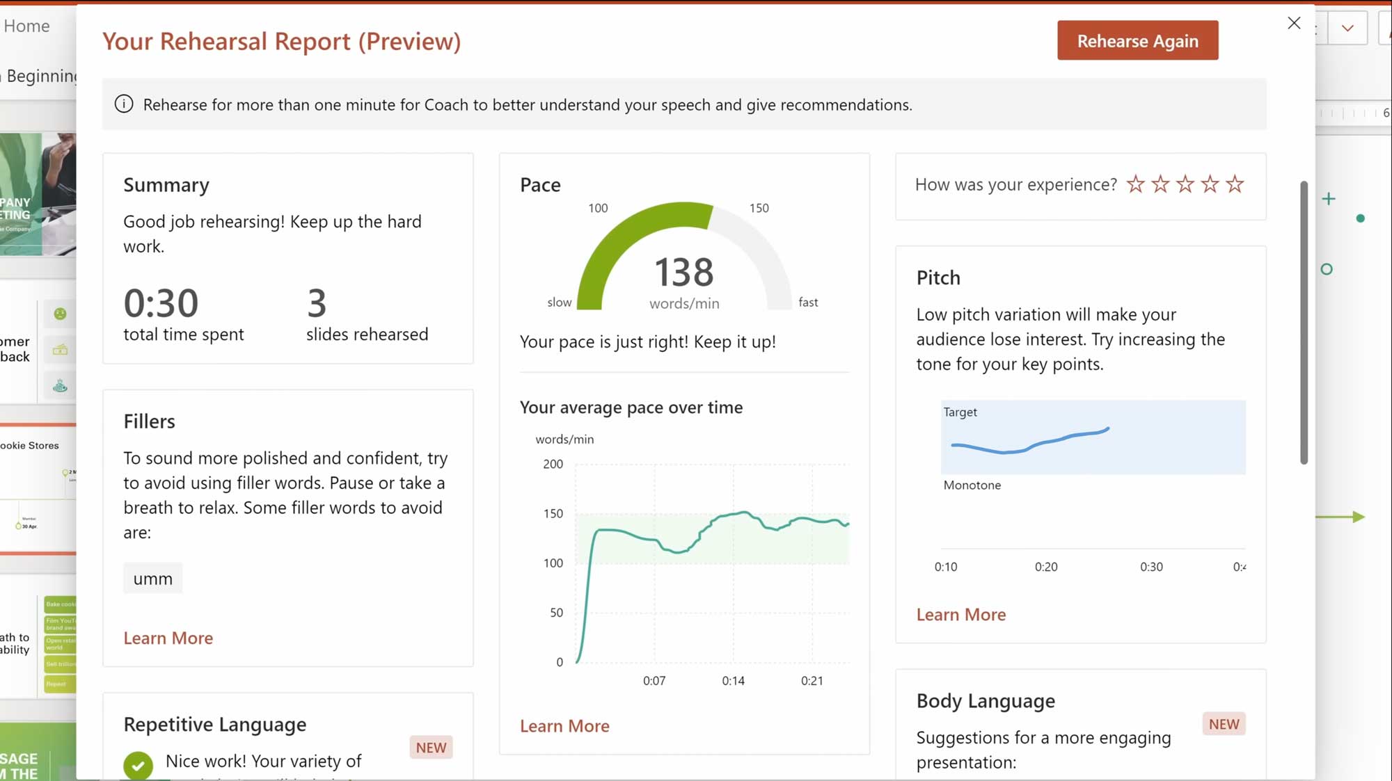This screenshot has height=781, width=1392.
Task: Learn More about pitch variation
Action: click(960, 613)
